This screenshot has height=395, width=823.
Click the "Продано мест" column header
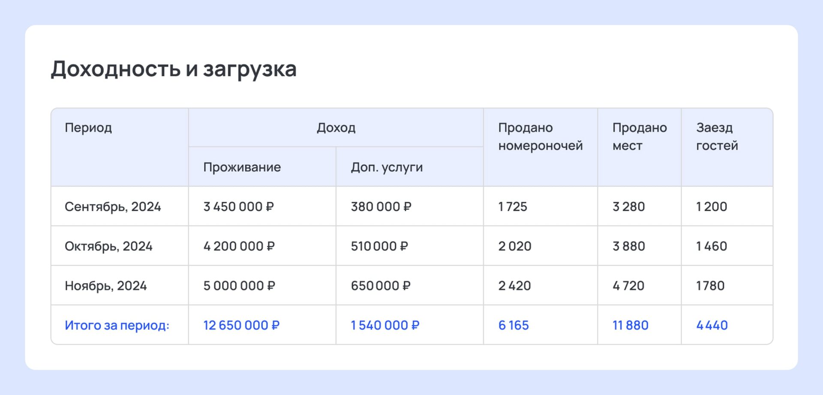(x=639, y=137)
